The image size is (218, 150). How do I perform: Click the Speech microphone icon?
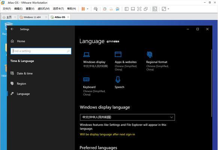click(118, 79)
